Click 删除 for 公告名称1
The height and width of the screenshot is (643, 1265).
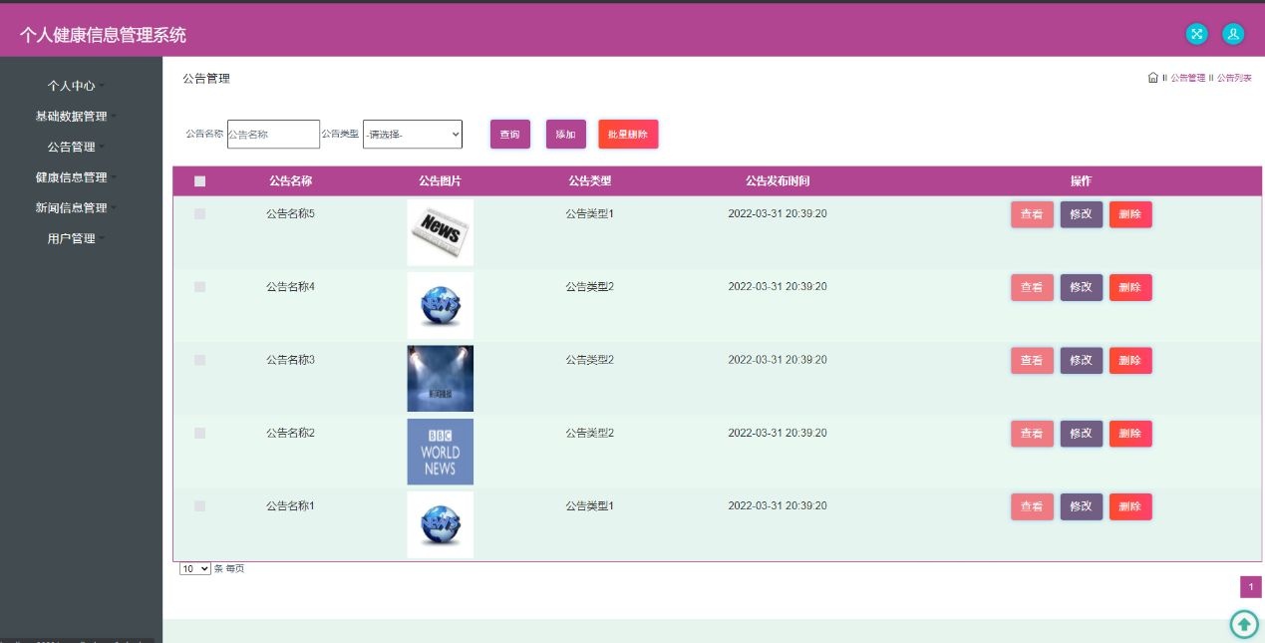1130,506
